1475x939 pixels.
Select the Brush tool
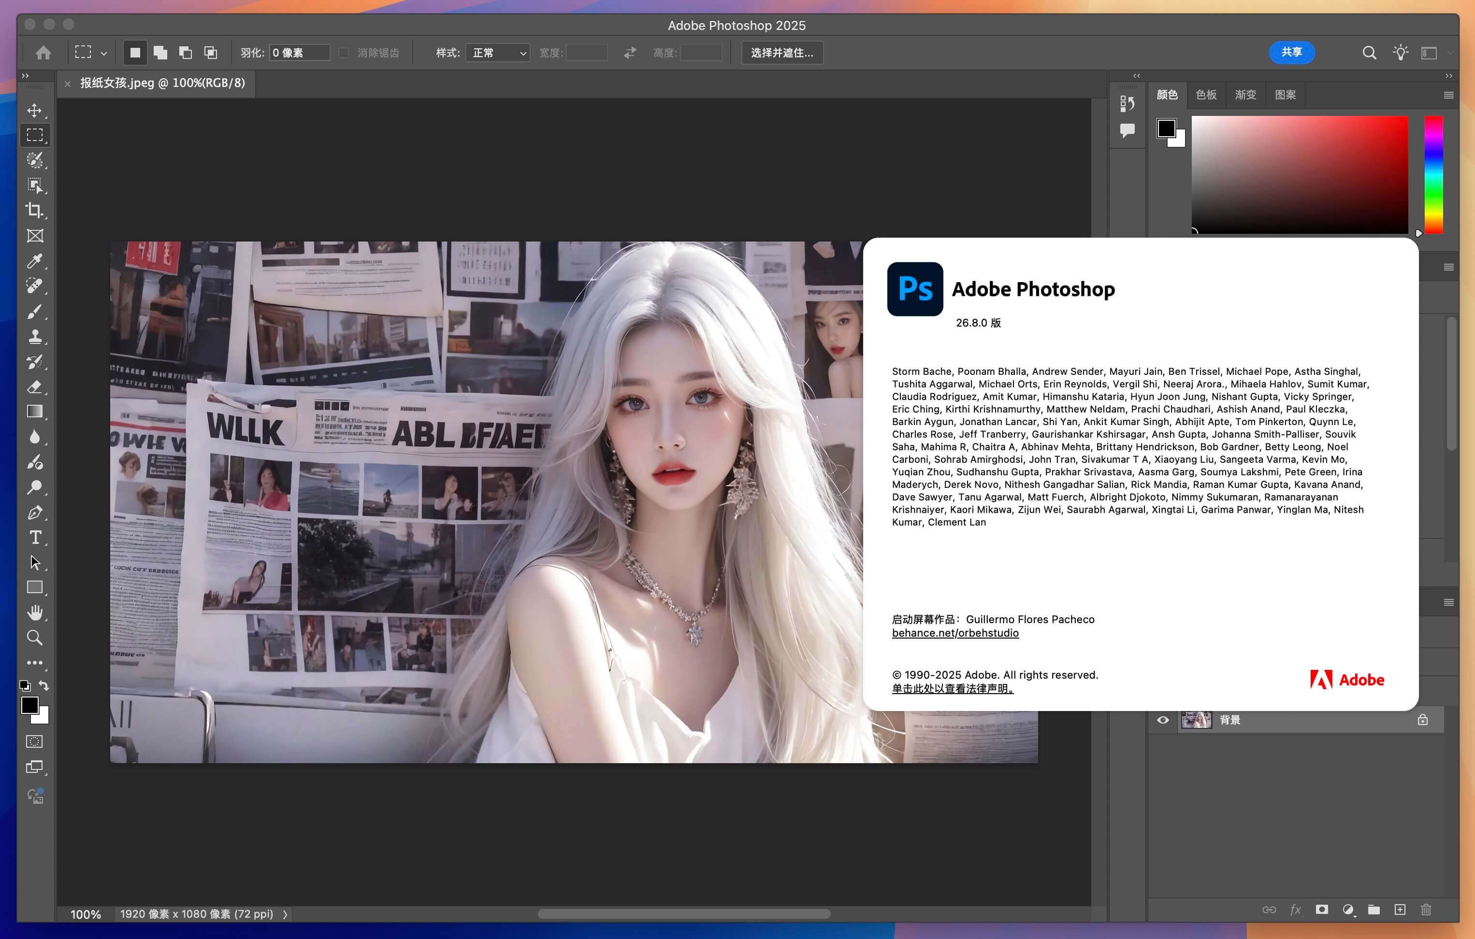pos(34,312)
